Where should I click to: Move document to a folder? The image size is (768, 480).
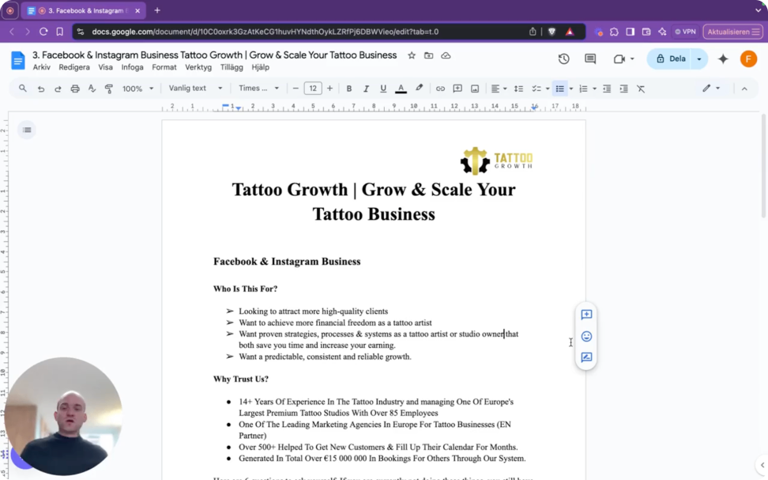click(x=428, y=55)
